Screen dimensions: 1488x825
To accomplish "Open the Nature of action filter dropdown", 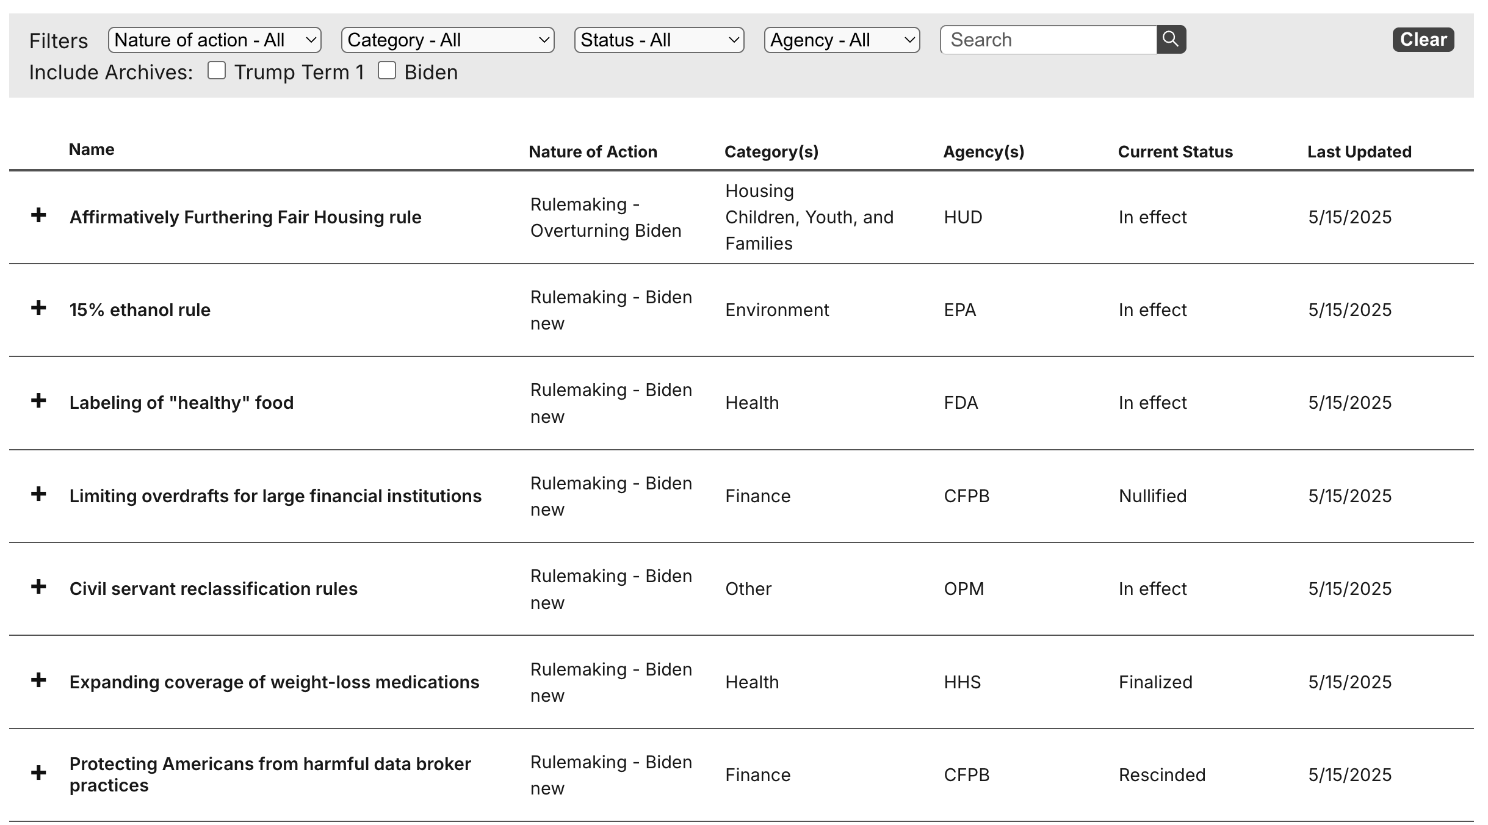I will pos(215,40).
